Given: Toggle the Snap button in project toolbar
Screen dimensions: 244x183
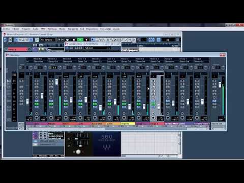Looking at the screenshot, I should (x=159, y=40).
